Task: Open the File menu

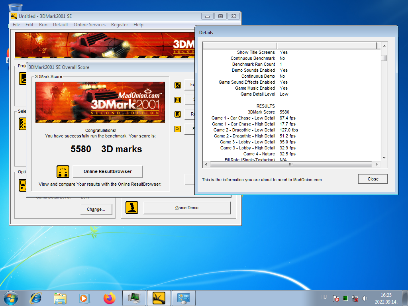Action: (x=16, y=25)
